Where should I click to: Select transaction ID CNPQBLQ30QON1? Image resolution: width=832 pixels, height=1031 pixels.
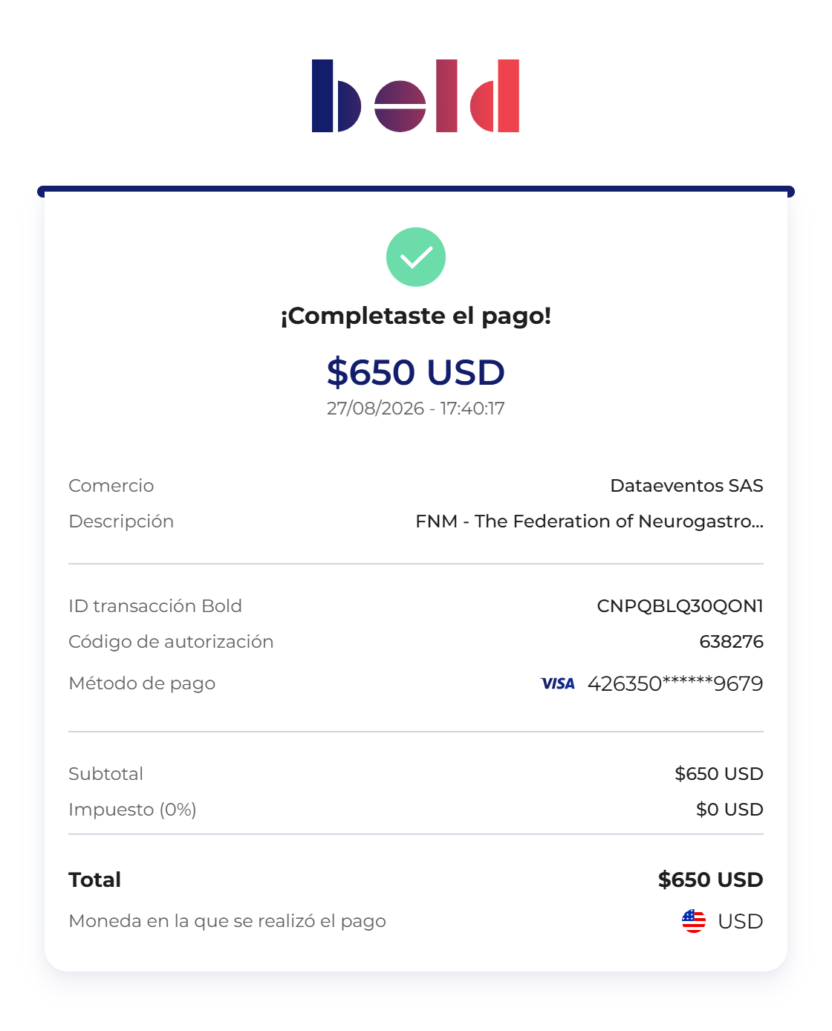coord(680,606)
